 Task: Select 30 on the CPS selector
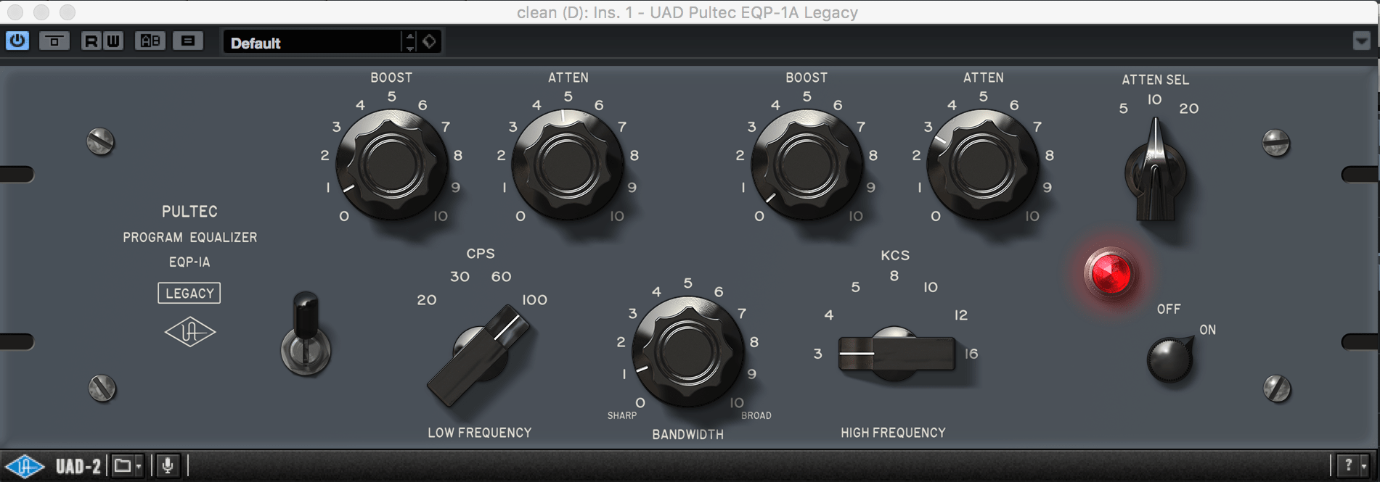point(460,277)
